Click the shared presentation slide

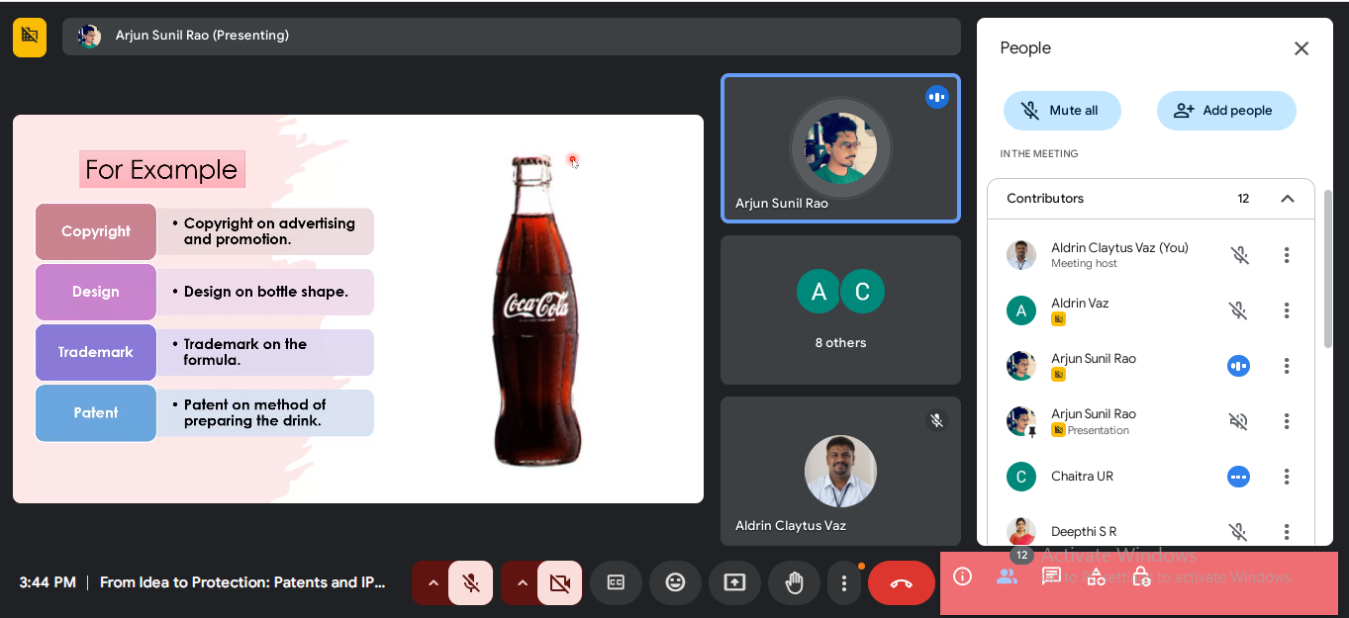pos(358,309)
